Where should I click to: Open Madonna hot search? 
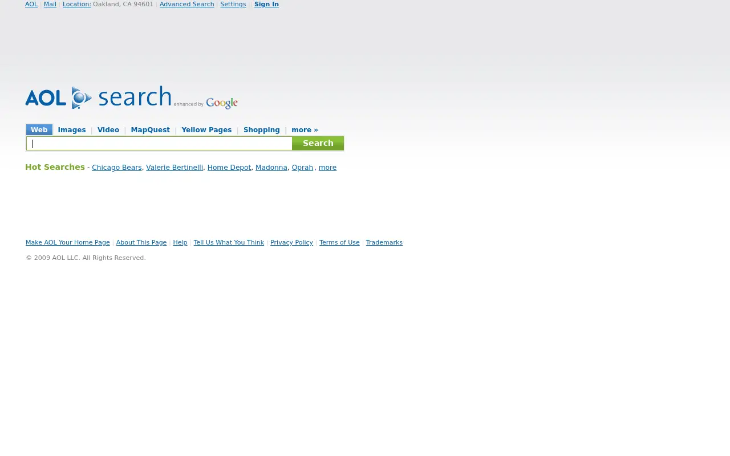click(x=271, y=168)
